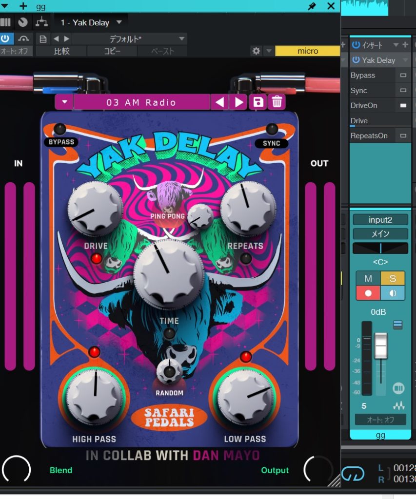This screenshot has height=499, width=416.
Task: Expand the 1 - Yak Delay plugin selector
Action: 119,22
